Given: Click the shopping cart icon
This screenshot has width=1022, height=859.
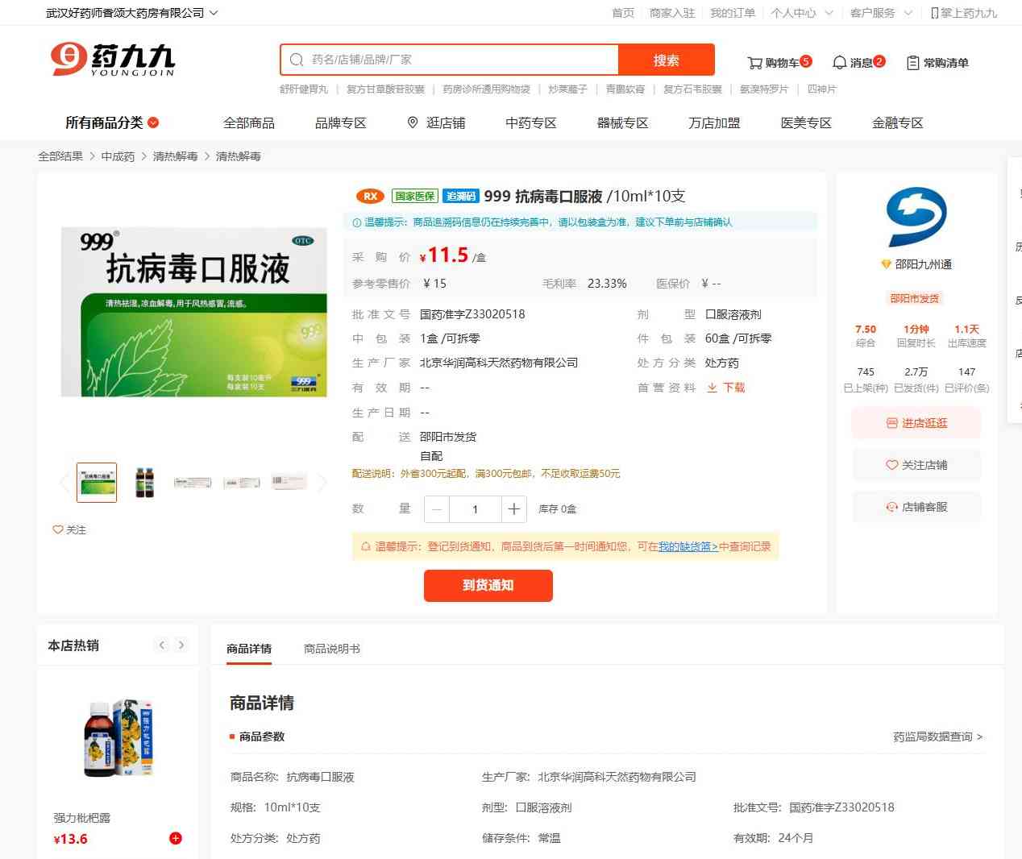Looking at the screenshot, I should pyautogui.click(x=754, y=63).
